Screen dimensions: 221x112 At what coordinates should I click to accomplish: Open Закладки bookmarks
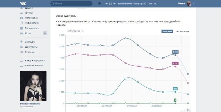[30, 42]
